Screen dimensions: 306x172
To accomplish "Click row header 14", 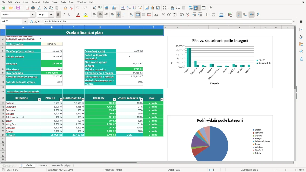I will (3, 98).
